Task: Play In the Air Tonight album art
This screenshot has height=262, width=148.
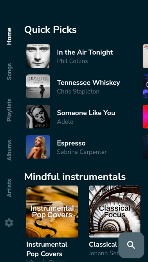Action: click(x=38, y=56)
